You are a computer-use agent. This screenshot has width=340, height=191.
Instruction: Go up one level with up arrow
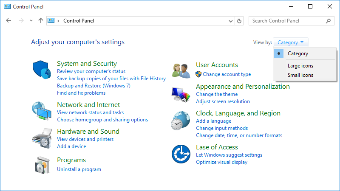[41, 20]
